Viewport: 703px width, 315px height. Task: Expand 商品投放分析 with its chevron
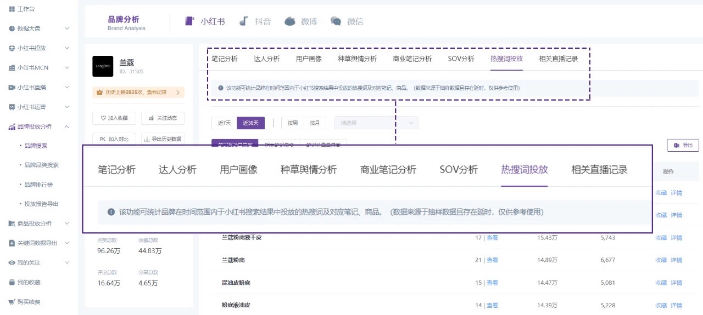coord(67,224)
